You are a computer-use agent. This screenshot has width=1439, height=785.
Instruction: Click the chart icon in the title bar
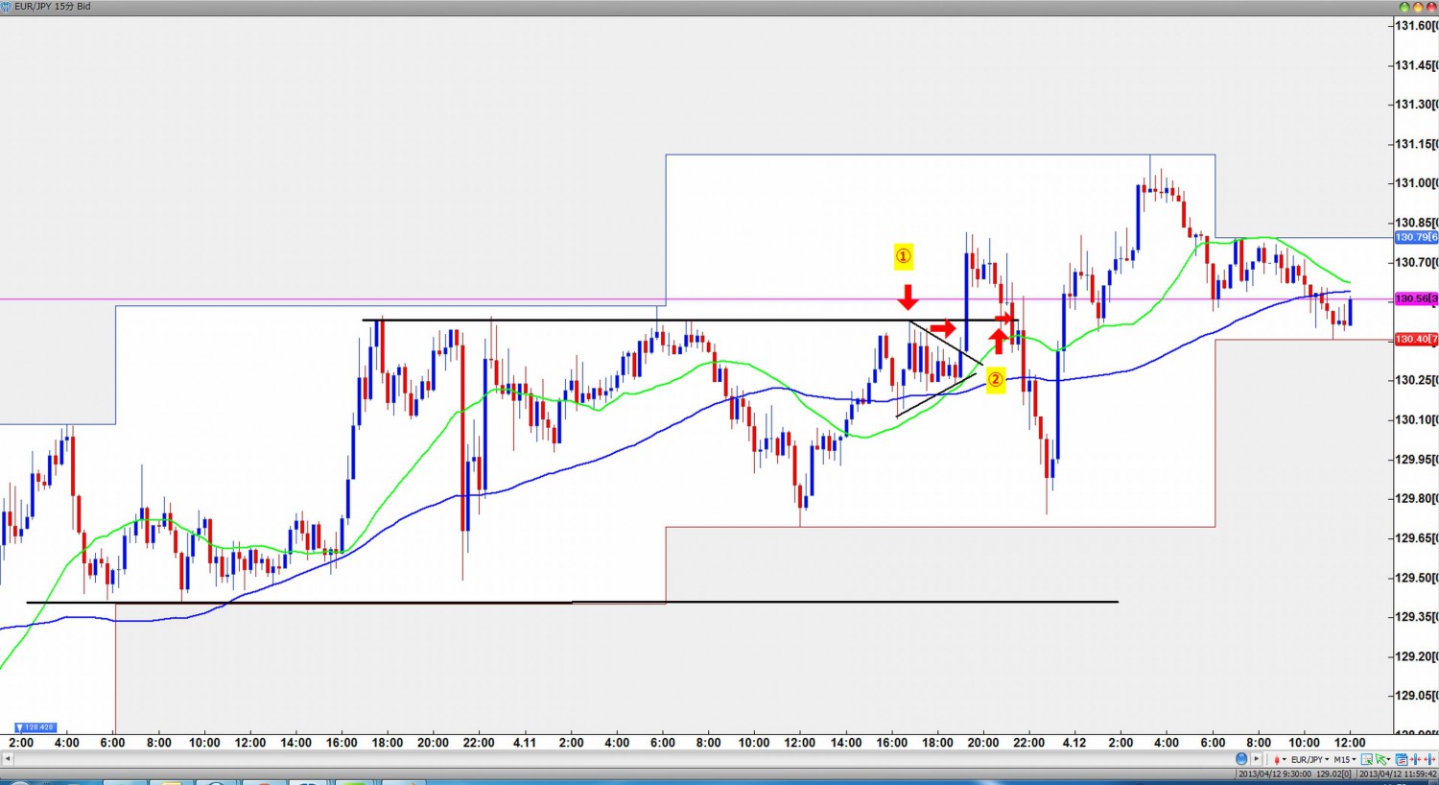[6, 7]
